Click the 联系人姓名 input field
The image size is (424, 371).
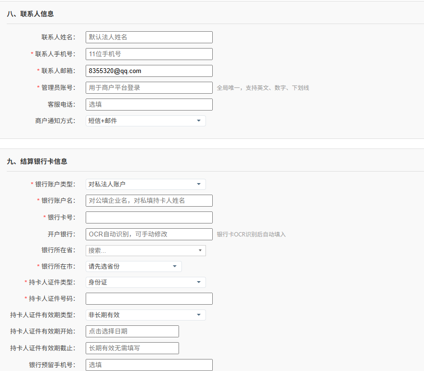(149, 37)
